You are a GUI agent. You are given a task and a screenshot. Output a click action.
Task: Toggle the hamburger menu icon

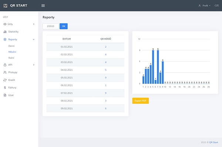click(43, 6)
